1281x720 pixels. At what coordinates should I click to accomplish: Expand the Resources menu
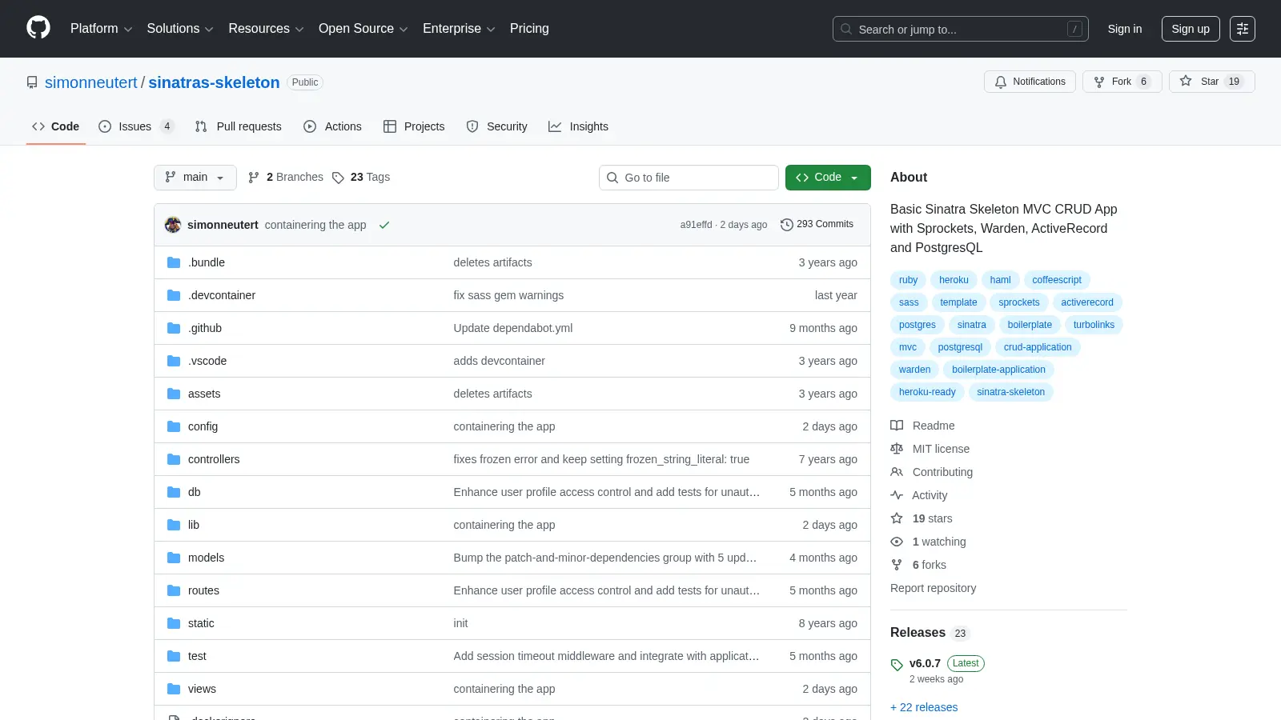coord(266,29)
